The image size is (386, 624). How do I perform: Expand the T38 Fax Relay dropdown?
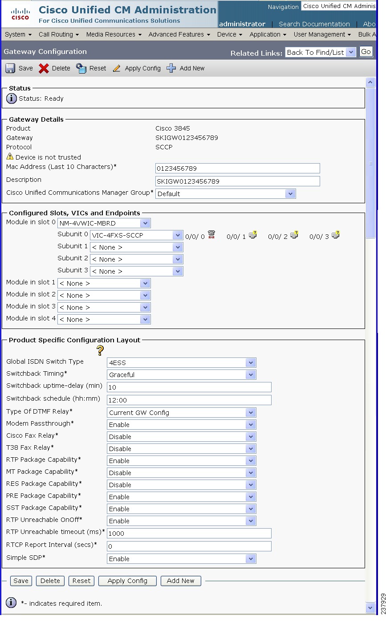[x=251, y=449]
